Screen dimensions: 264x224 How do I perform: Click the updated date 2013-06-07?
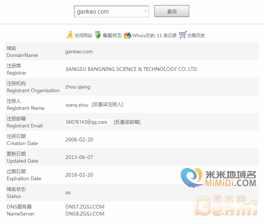tap(79, 157)
